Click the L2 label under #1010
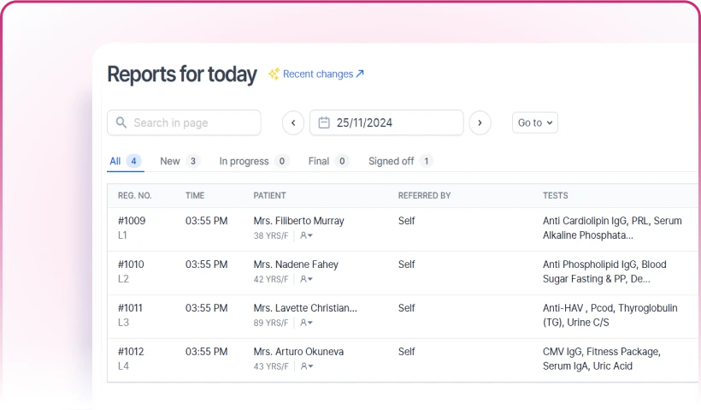 pyautogui.click(x=123, y=279)
